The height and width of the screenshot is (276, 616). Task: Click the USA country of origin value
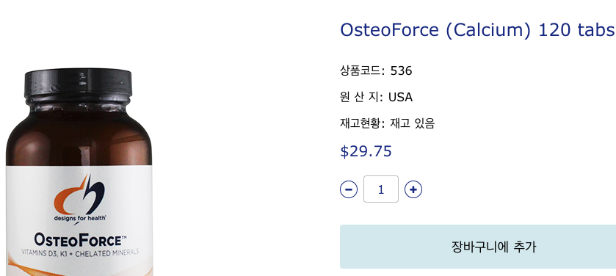(400, 97)
